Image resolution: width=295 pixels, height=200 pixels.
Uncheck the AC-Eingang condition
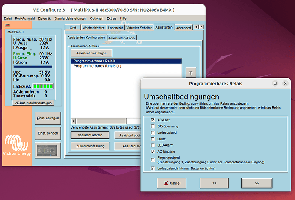point(153,151)
